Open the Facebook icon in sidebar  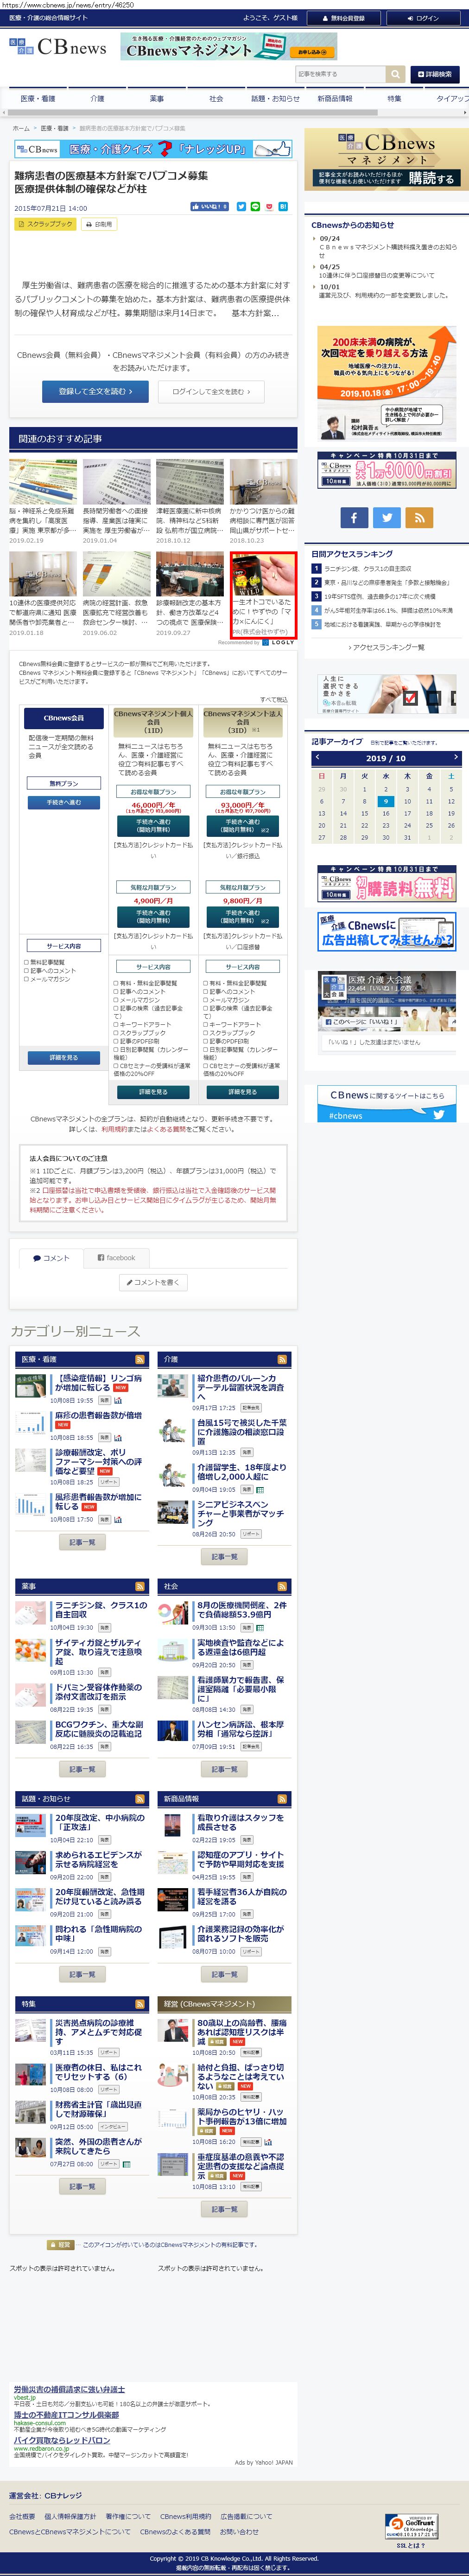click(x=353, y=517)
